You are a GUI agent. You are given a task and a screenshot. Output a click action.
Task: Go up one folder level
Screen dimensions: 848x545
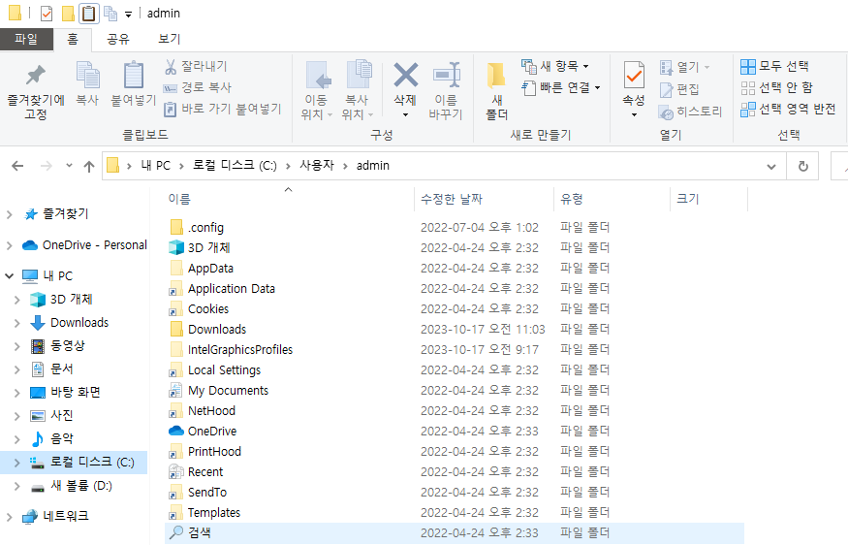point(89,166)
